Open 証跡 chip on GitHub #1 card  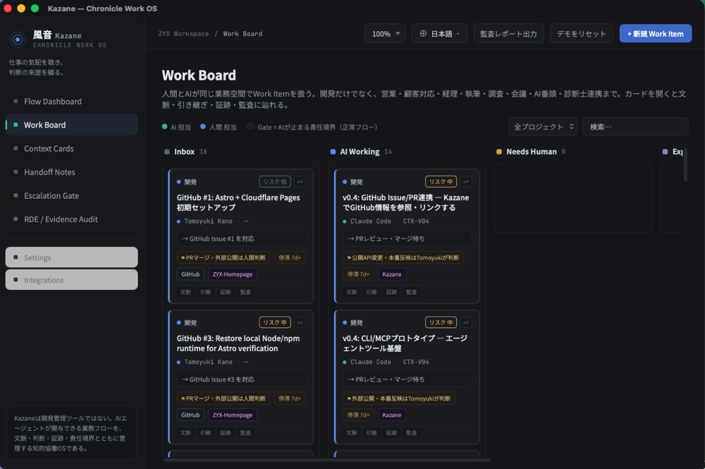(226, 292)
